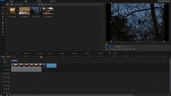Toggle video track 1 enable checkbox
This screenshot has width=171, height=96.
pyautogui.click(x=6, y=66)
